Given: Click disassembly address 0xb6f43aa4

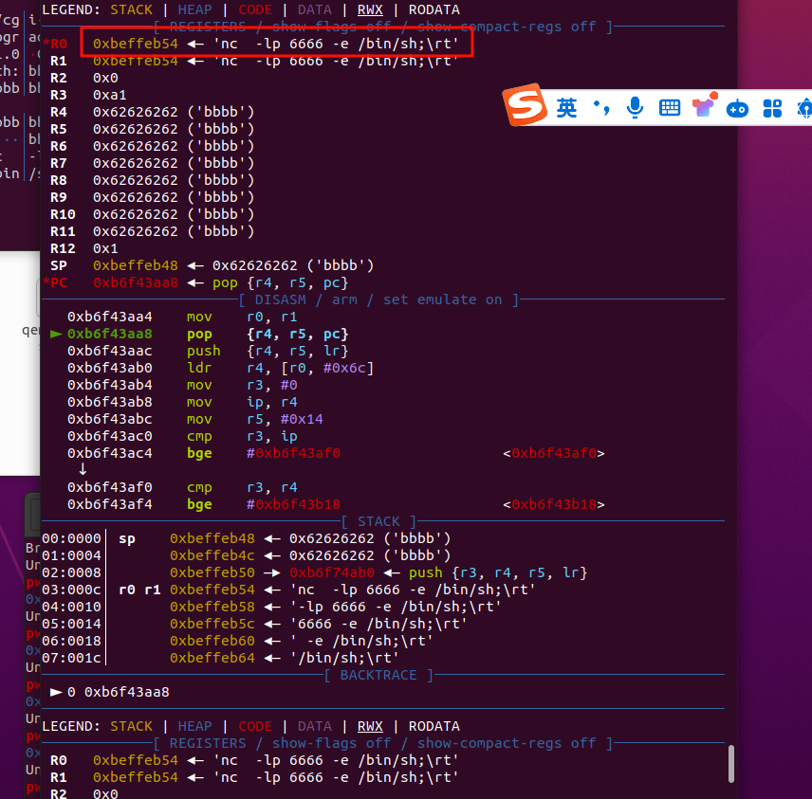Looking at the screenshot, I should click(x=110, y=318).
